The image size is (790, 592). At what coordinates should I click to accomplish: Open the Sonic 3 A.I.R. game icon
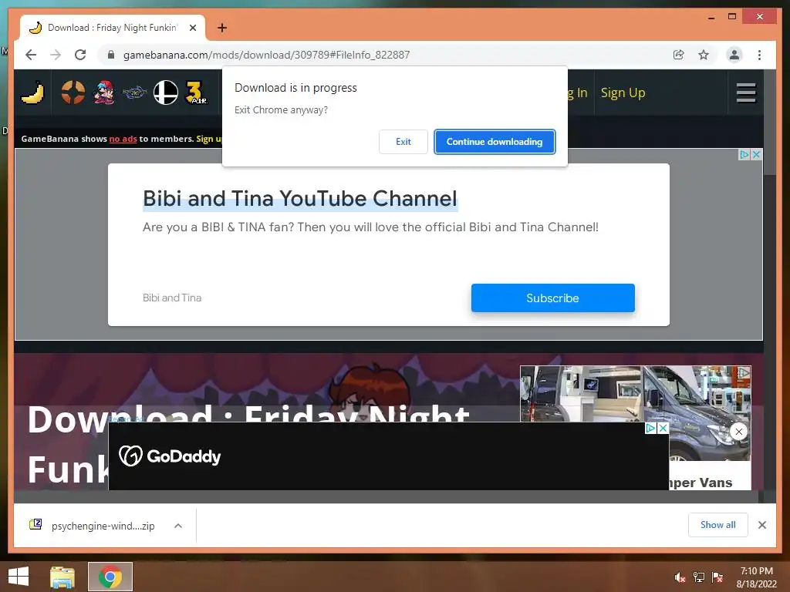point(196,92)
